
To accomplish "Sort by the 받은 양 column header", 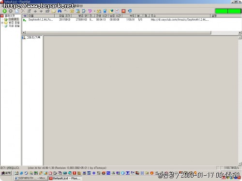I will tap(80, 16).
